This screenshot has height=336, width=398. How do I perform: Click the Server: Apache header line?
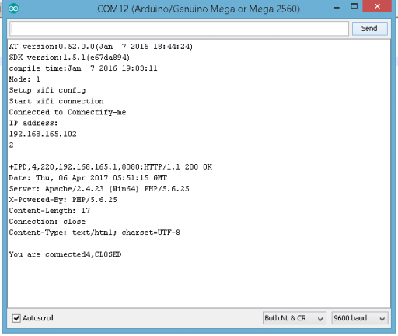click(x=99, y=189)
